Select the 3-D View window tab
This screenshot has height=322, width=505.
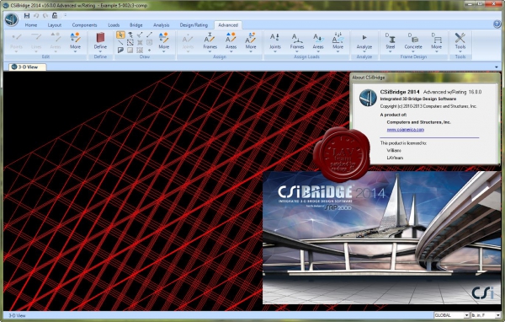pos(28,67)
